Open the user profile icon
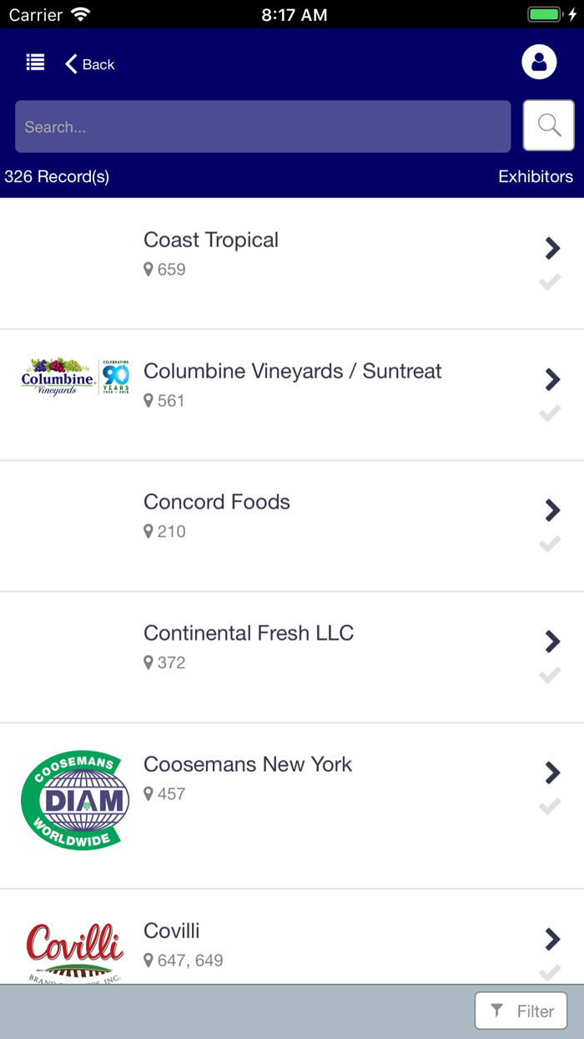 [539, 62]
